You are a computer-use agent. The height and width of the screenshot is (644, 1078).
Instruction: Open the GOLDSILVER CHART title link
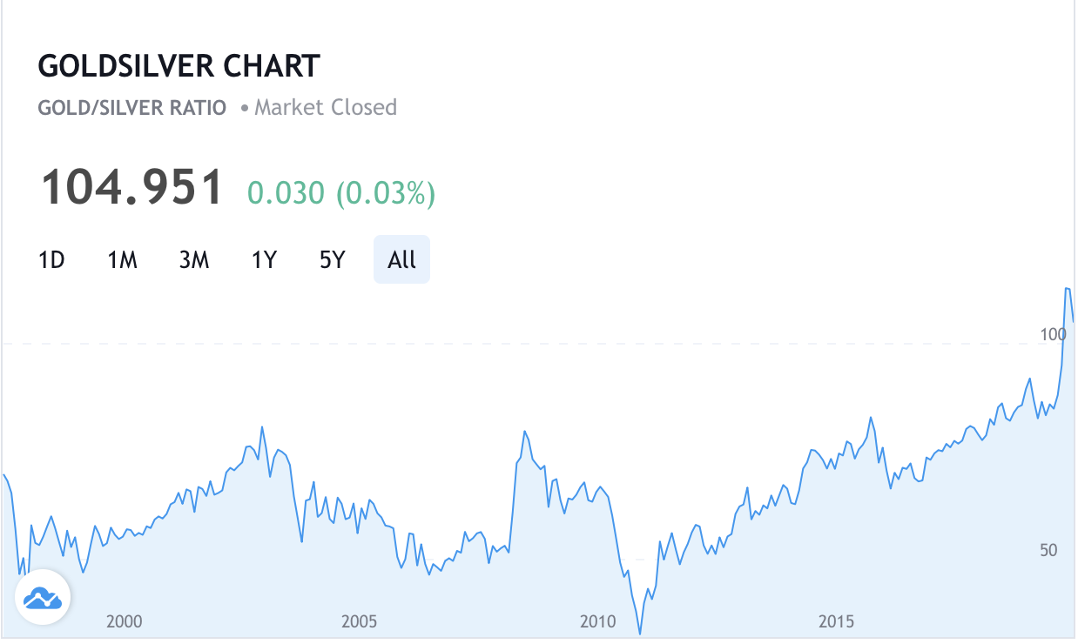click(x=179, y=66)
